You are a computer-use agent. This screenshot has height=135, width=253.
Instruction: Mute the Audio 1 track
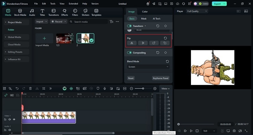tap(10, 130)
